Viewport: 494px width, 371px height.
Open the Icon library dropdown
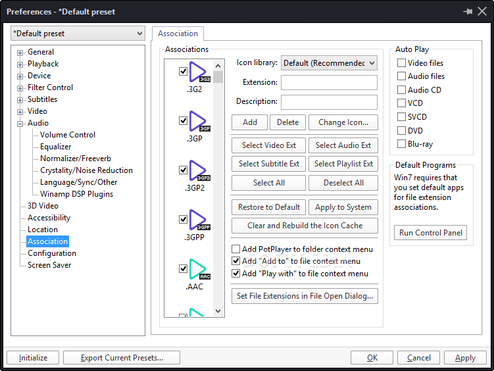[x=329, y=63]
